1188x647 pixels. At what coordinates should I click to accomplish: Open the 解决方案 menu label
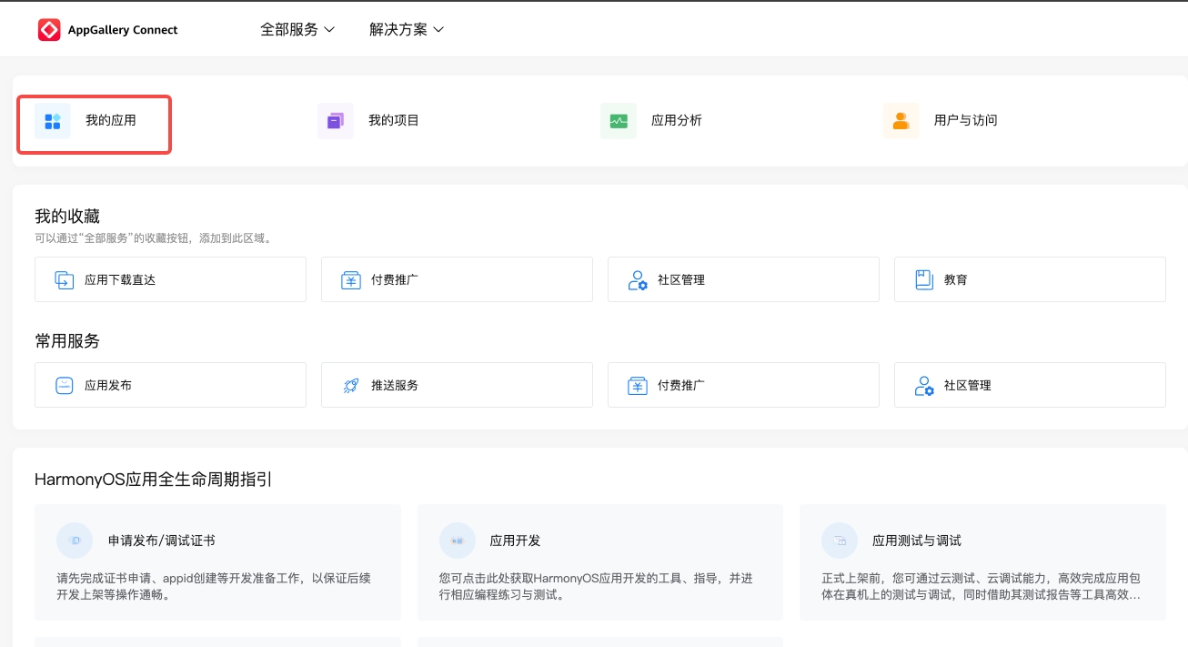click(x=398, y=29)
